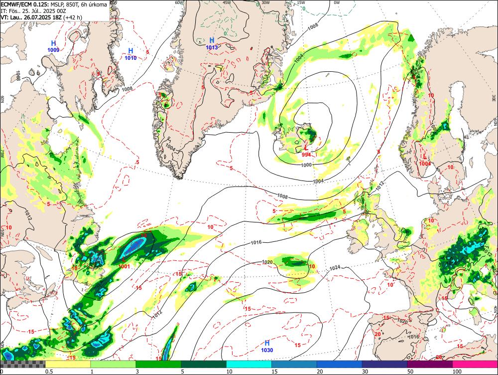Click the legend value '100'
The width and height of the screenshot is (498, 375).
[457, 372]
